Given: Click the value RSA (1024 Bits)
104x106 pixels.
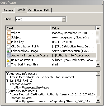Looking at the screenshot, I should point(62,42).
